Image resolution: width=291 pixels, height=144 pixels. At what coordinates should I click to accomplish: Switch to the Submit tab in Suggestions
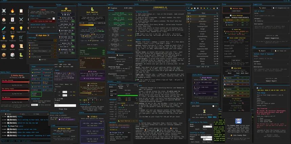click(x=263, y=8)
